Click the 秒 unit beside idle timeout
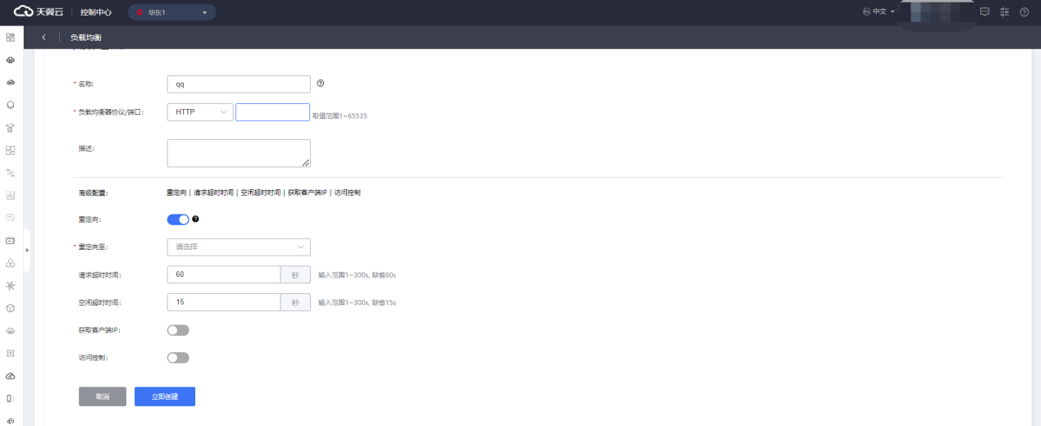Screen dimensions: 1041x426 click(295, 302)
